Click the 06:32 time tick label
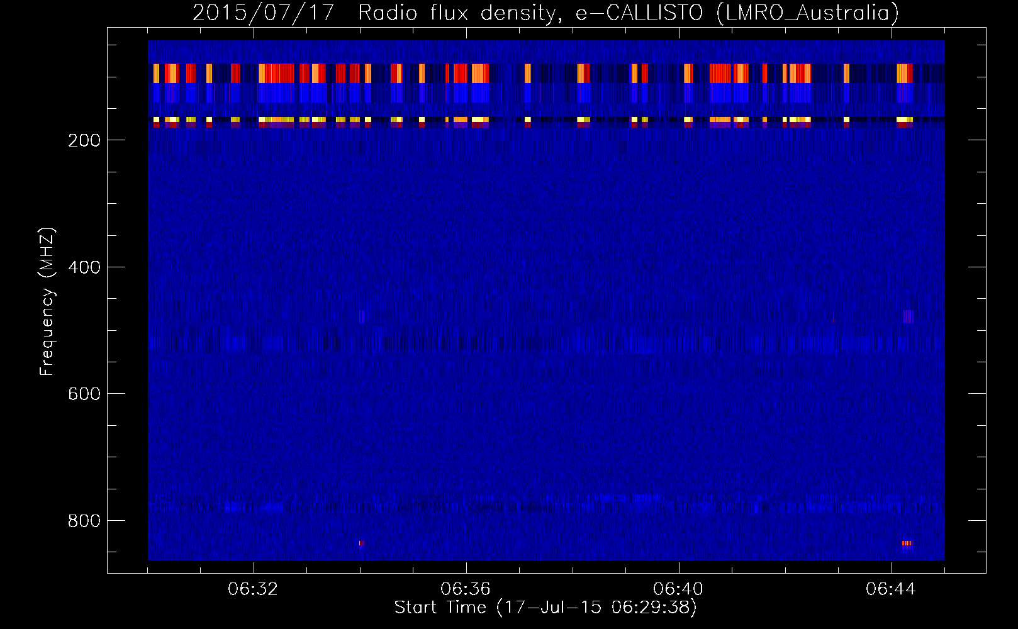 [253, 589]
